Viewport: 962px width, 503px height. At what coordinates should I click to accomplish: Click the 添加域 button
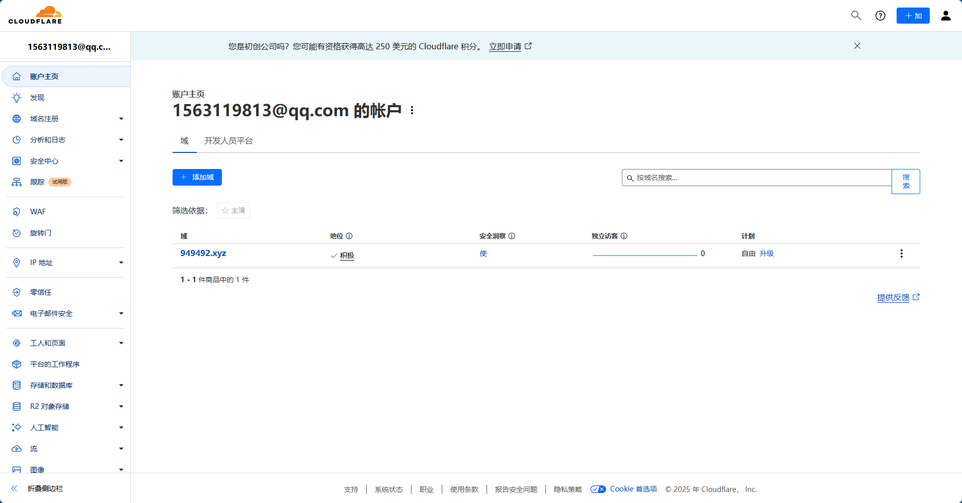[x=197, y=177]
